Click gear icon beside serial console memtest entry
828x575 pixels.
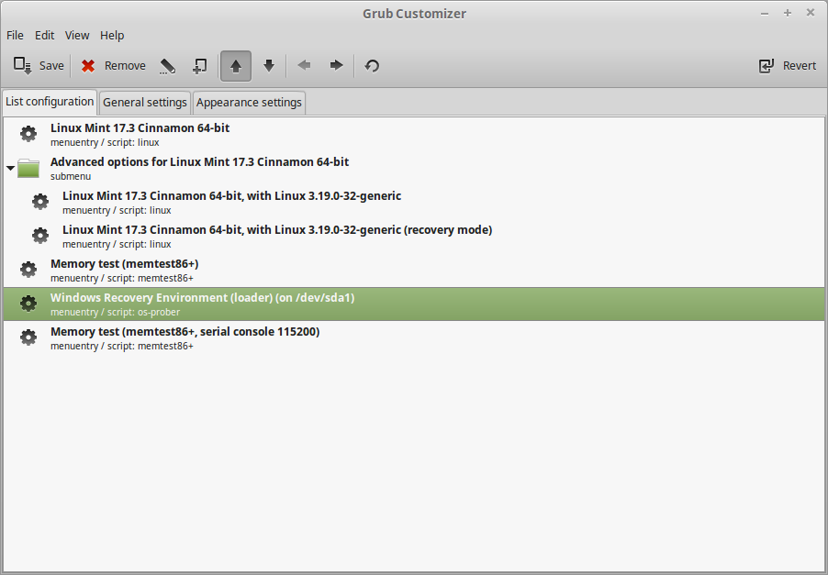tap(28, 337)
